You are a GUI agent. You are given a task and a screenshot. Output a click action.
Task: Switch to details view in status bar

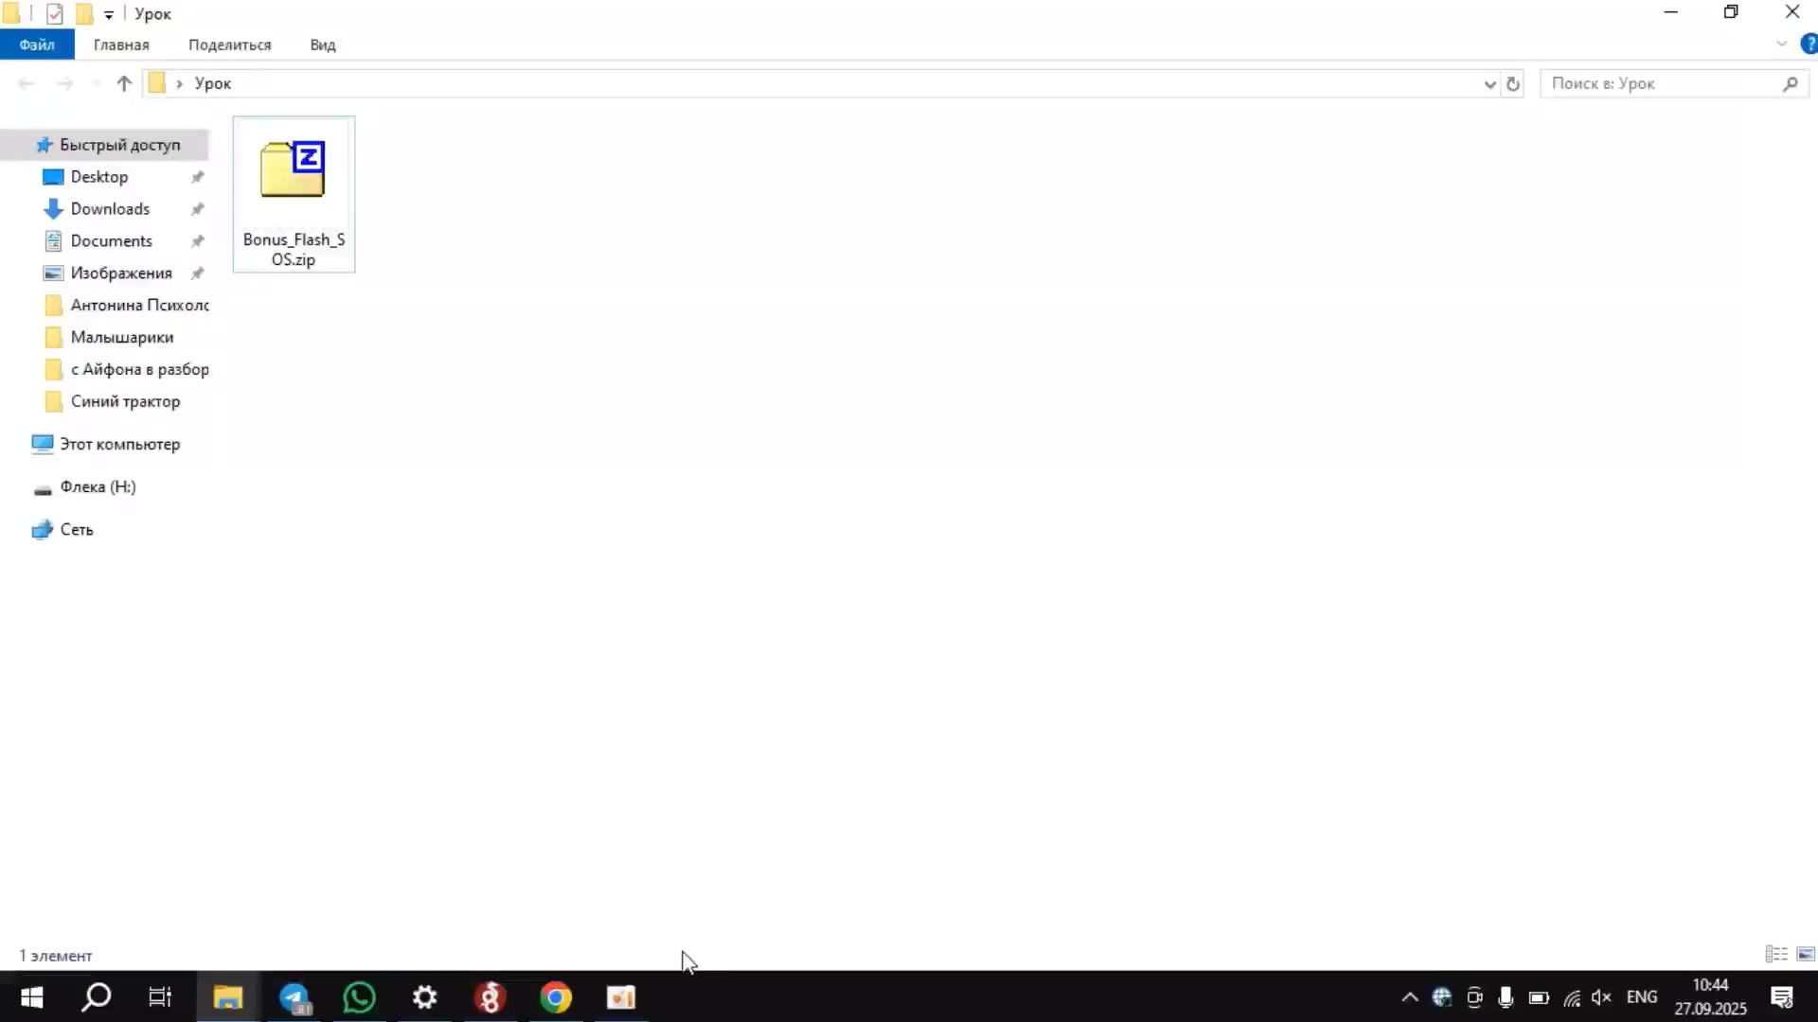point(1776,954)
